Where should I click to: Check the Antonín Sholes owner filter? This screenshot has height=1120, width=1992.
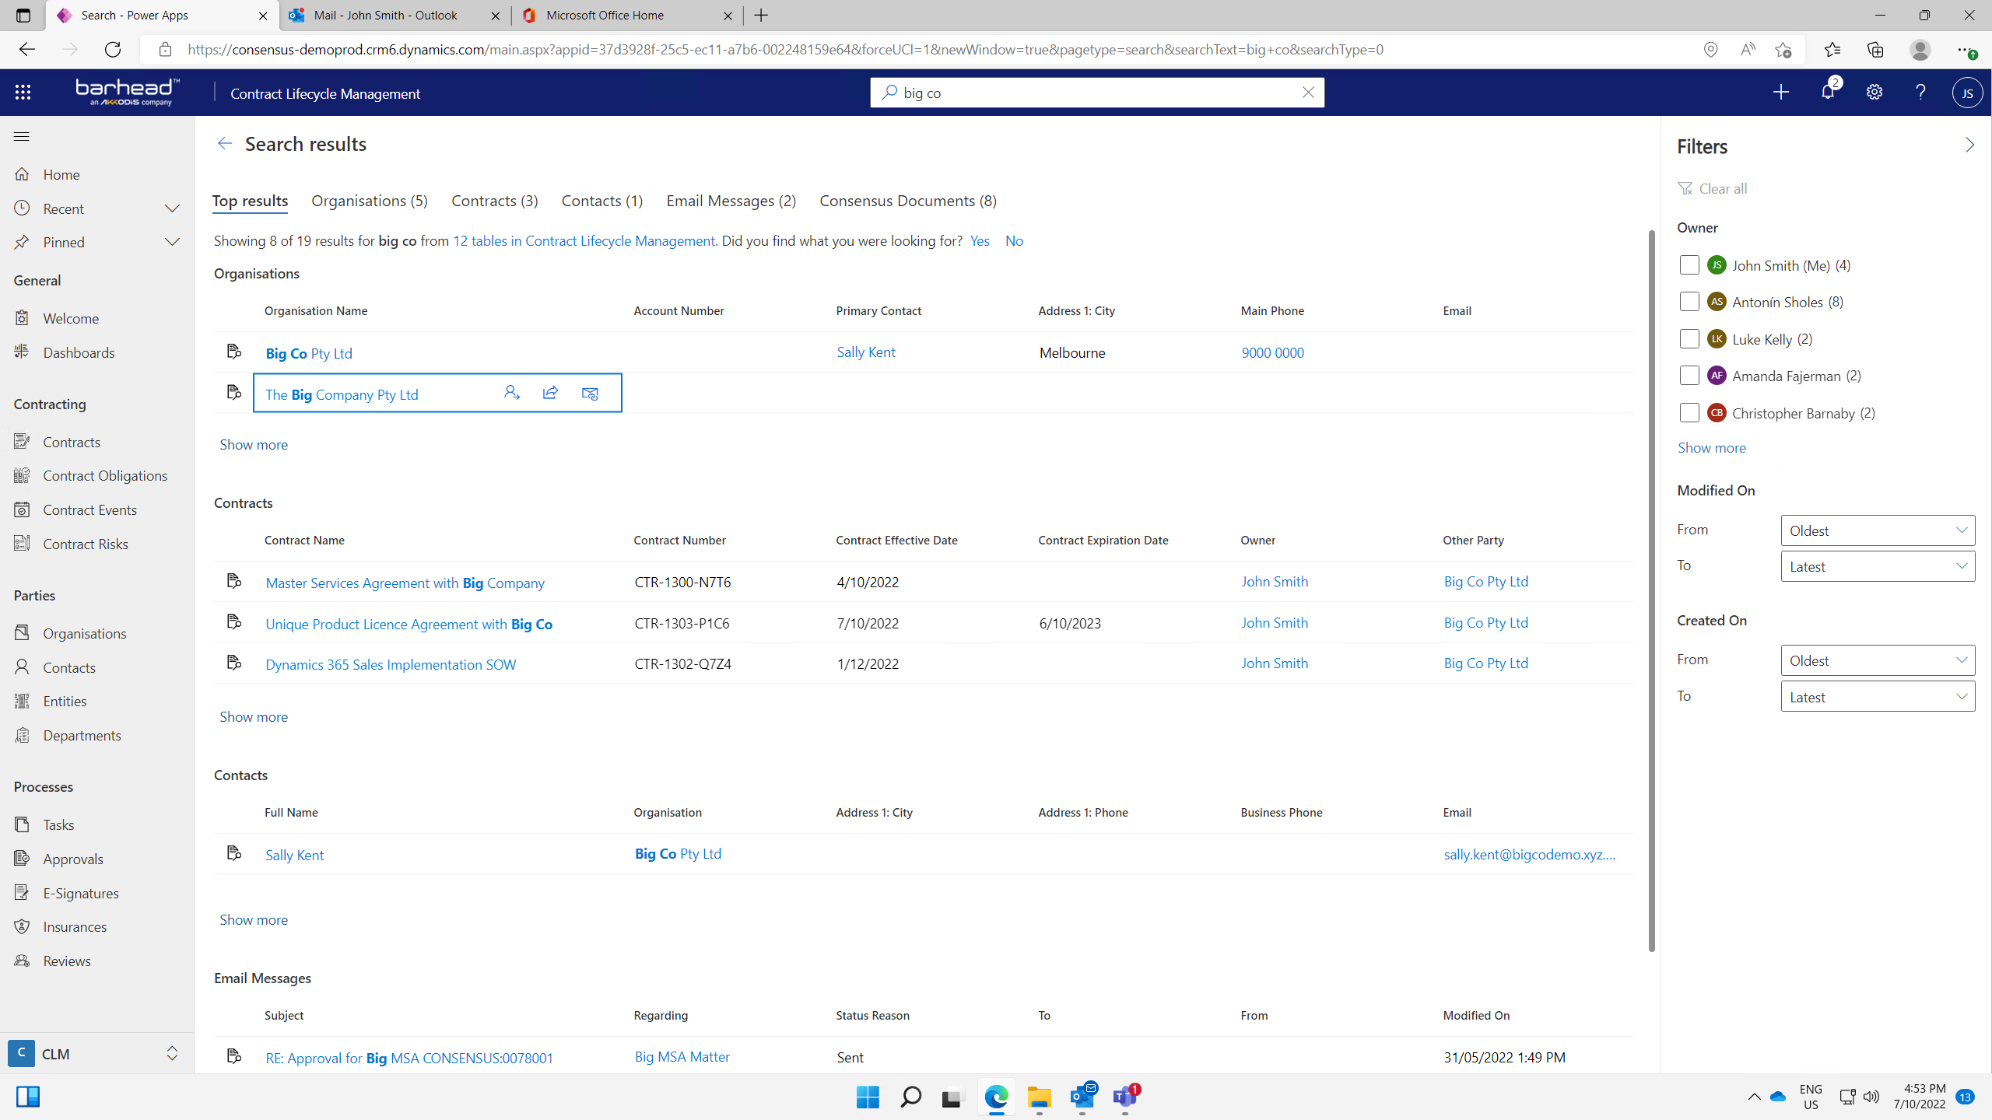[x=1689, y=302]
